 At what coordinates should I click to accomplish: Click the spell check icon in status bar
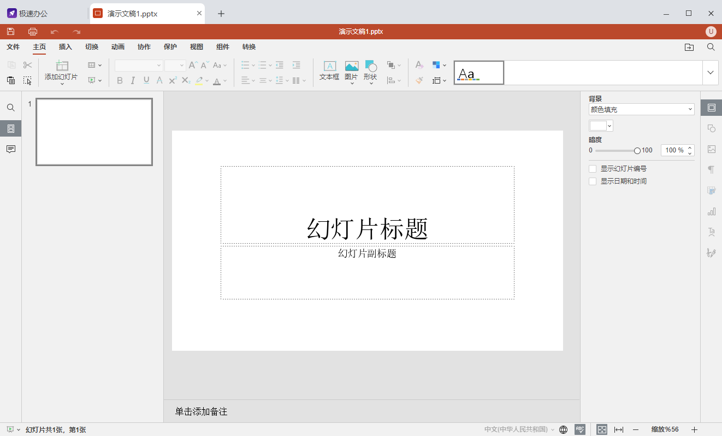coord(580,429)
